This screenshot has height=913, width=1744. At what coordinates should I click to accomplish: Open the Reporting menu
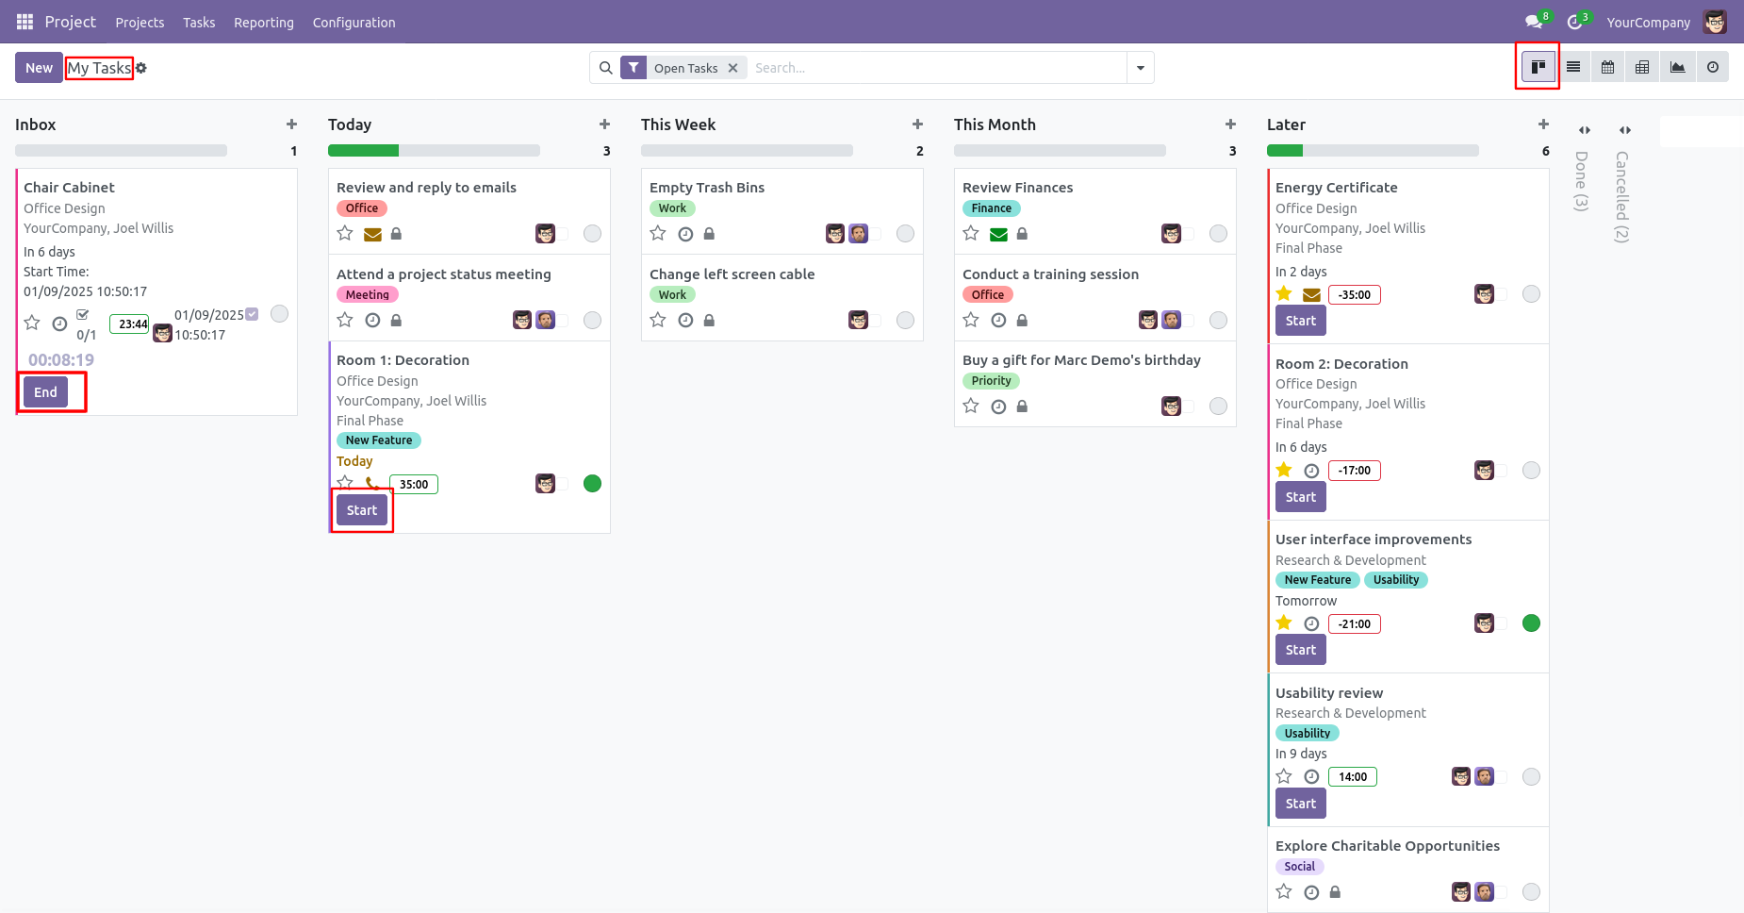tap(264, 23)
